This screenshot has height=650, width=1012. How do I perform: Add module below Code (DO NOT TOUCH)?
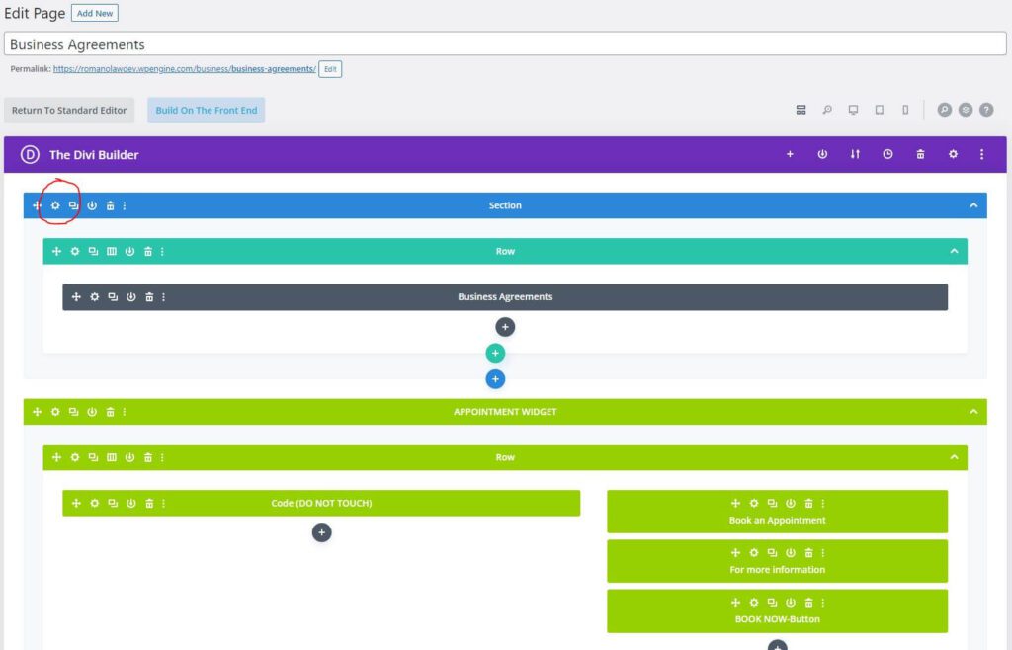tap(322, 532)
